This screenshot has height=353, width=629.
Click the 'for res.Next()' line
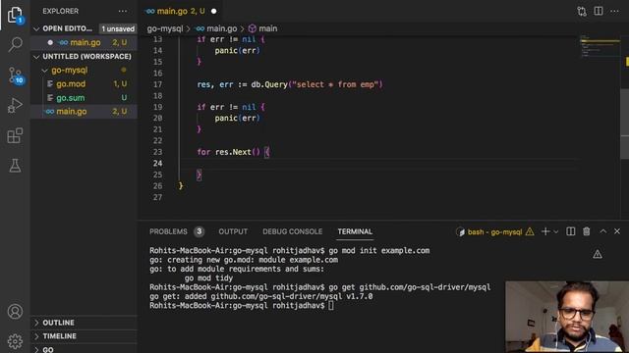[x=233, y=152]
